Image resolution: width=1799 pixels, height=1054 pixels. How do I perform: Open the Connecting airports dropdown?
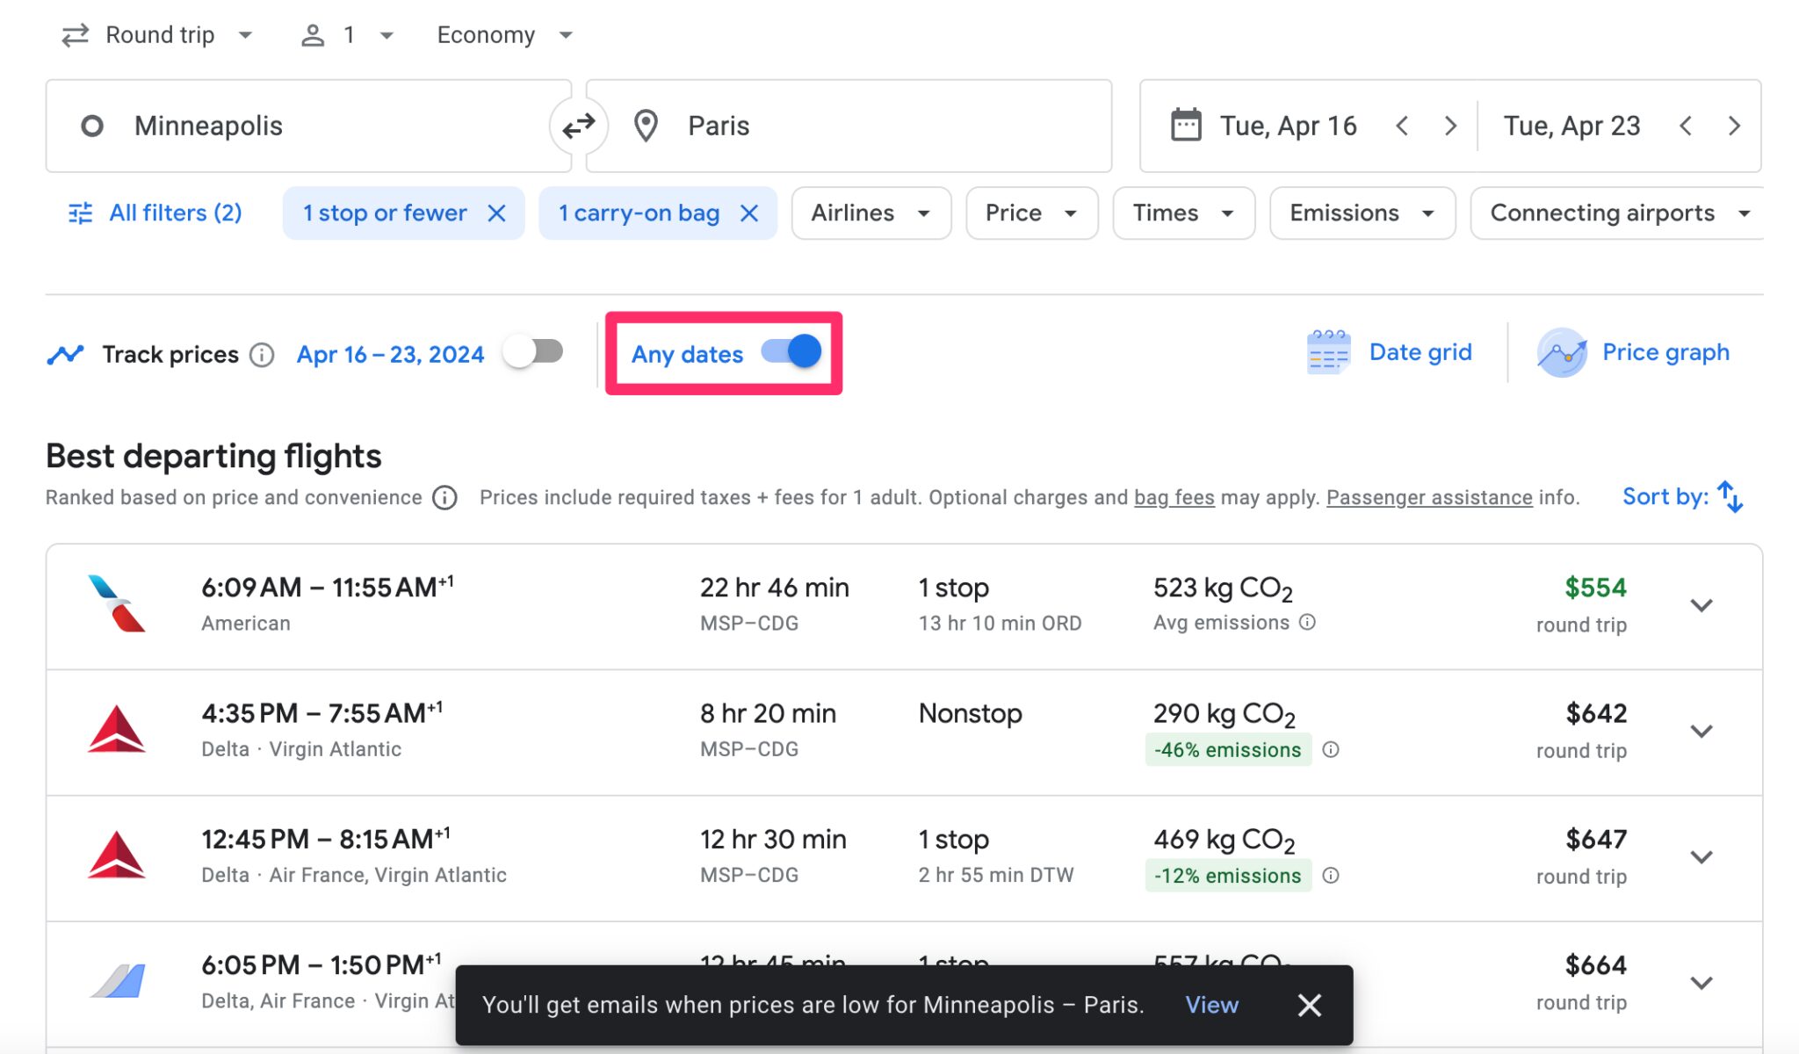tap(1617, 213)
